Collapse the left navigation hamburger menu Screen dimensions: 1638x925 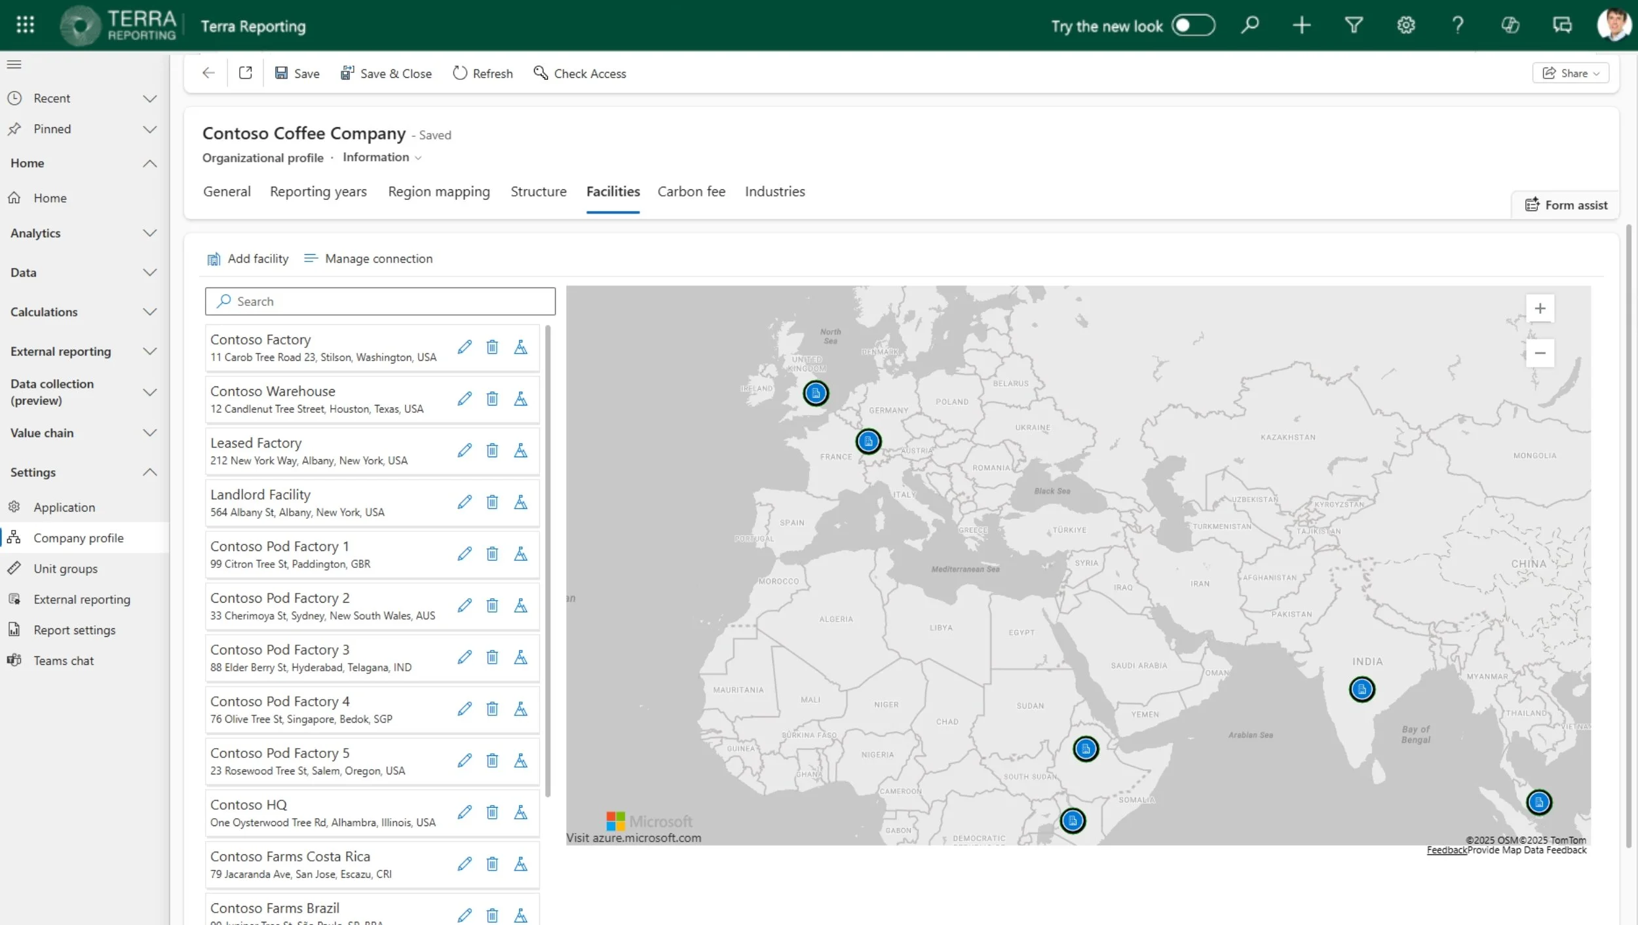pyautogui.click(x=14, y=64)
